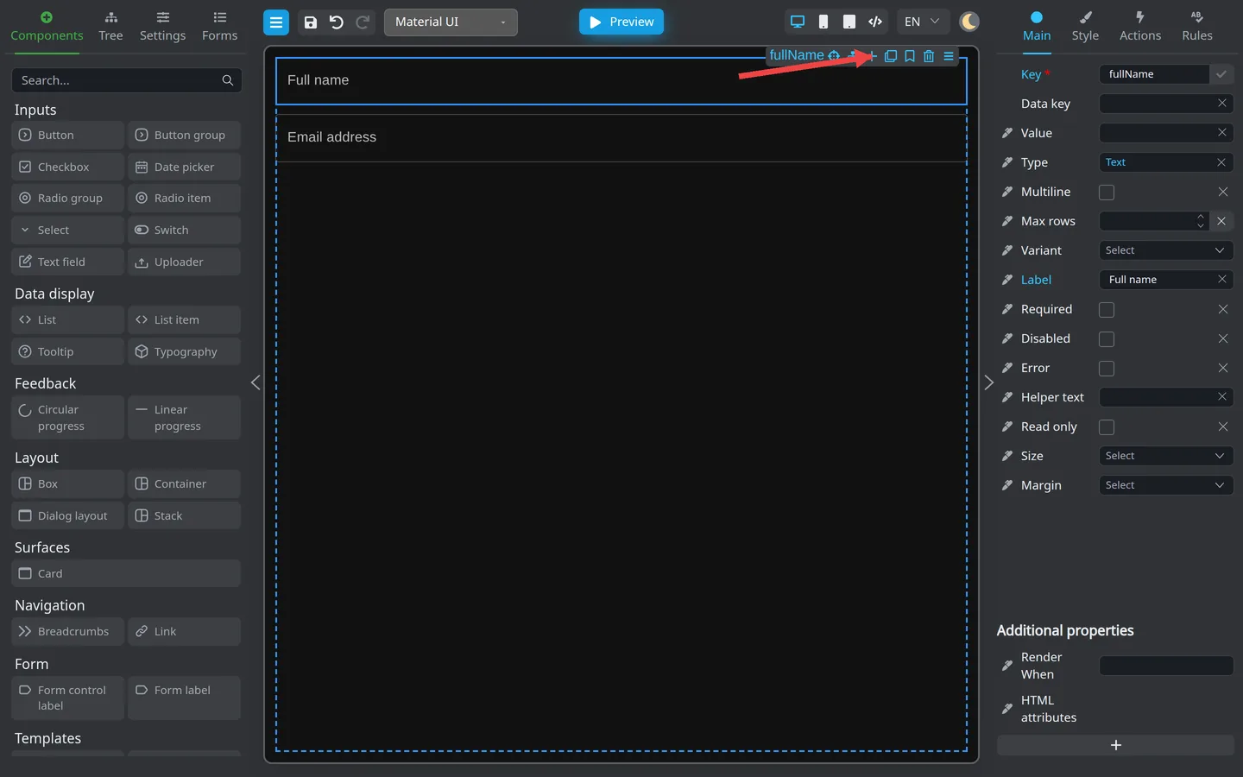Image resolution: width=1243 pixels, height=777 pixels.
Task: Save the form with the floppy disk icon
Action: pyautogui.click(x=311, y=22)
